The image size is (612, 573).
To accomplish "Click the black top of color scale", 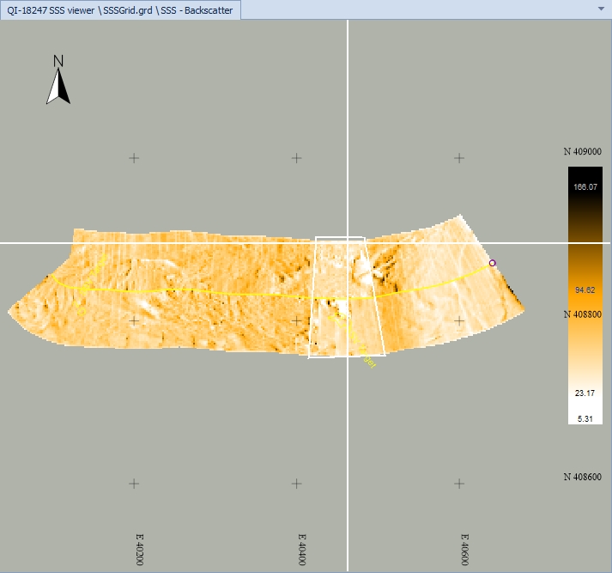I will [585, 174].
